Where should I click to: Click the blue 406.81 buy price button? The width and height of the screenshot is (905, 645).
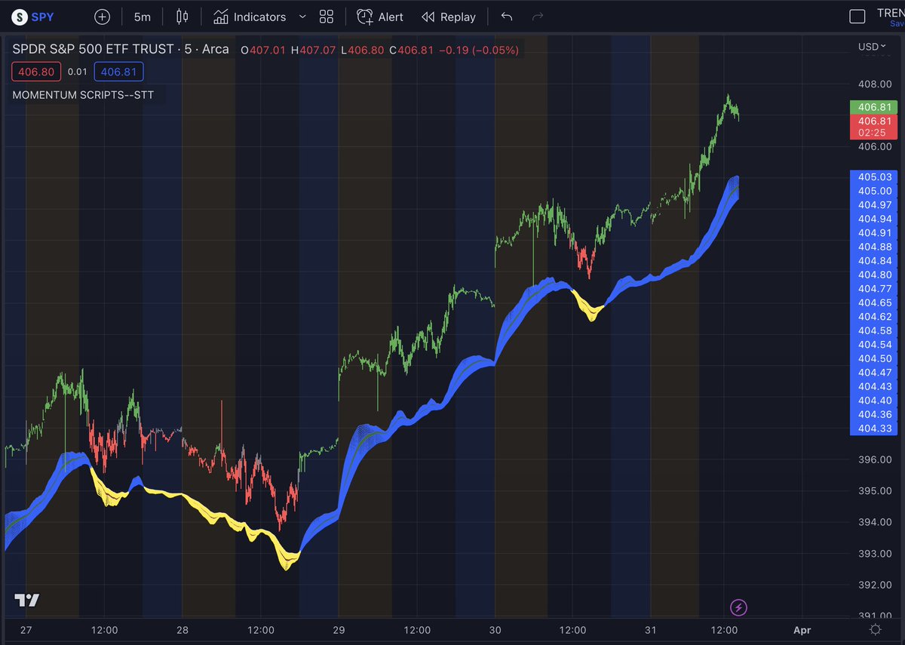118,72
